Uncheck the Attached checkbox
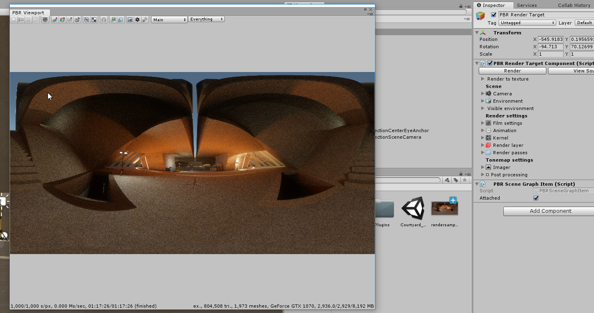Image resolution: width=594 pixels, height=313 pixels. 536,198
